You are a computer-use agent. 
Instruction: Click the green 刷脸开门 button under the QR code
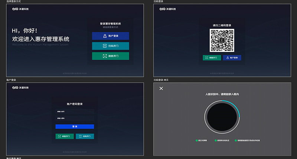click(x=212, y=58)
